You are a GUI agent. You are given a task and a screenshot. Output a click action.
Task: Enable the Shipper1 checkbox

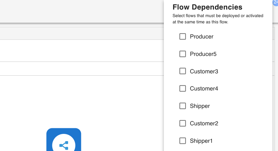click(183, 141)
